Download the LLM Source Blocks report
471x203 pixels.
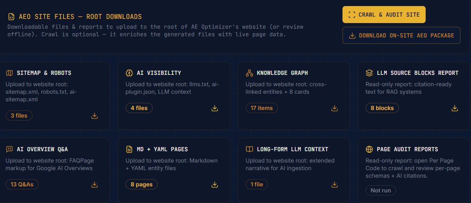tap(455, 108)
